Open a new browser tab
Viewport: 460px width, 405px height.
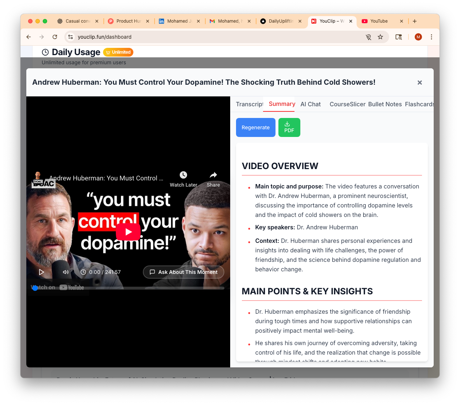[415, 21]
